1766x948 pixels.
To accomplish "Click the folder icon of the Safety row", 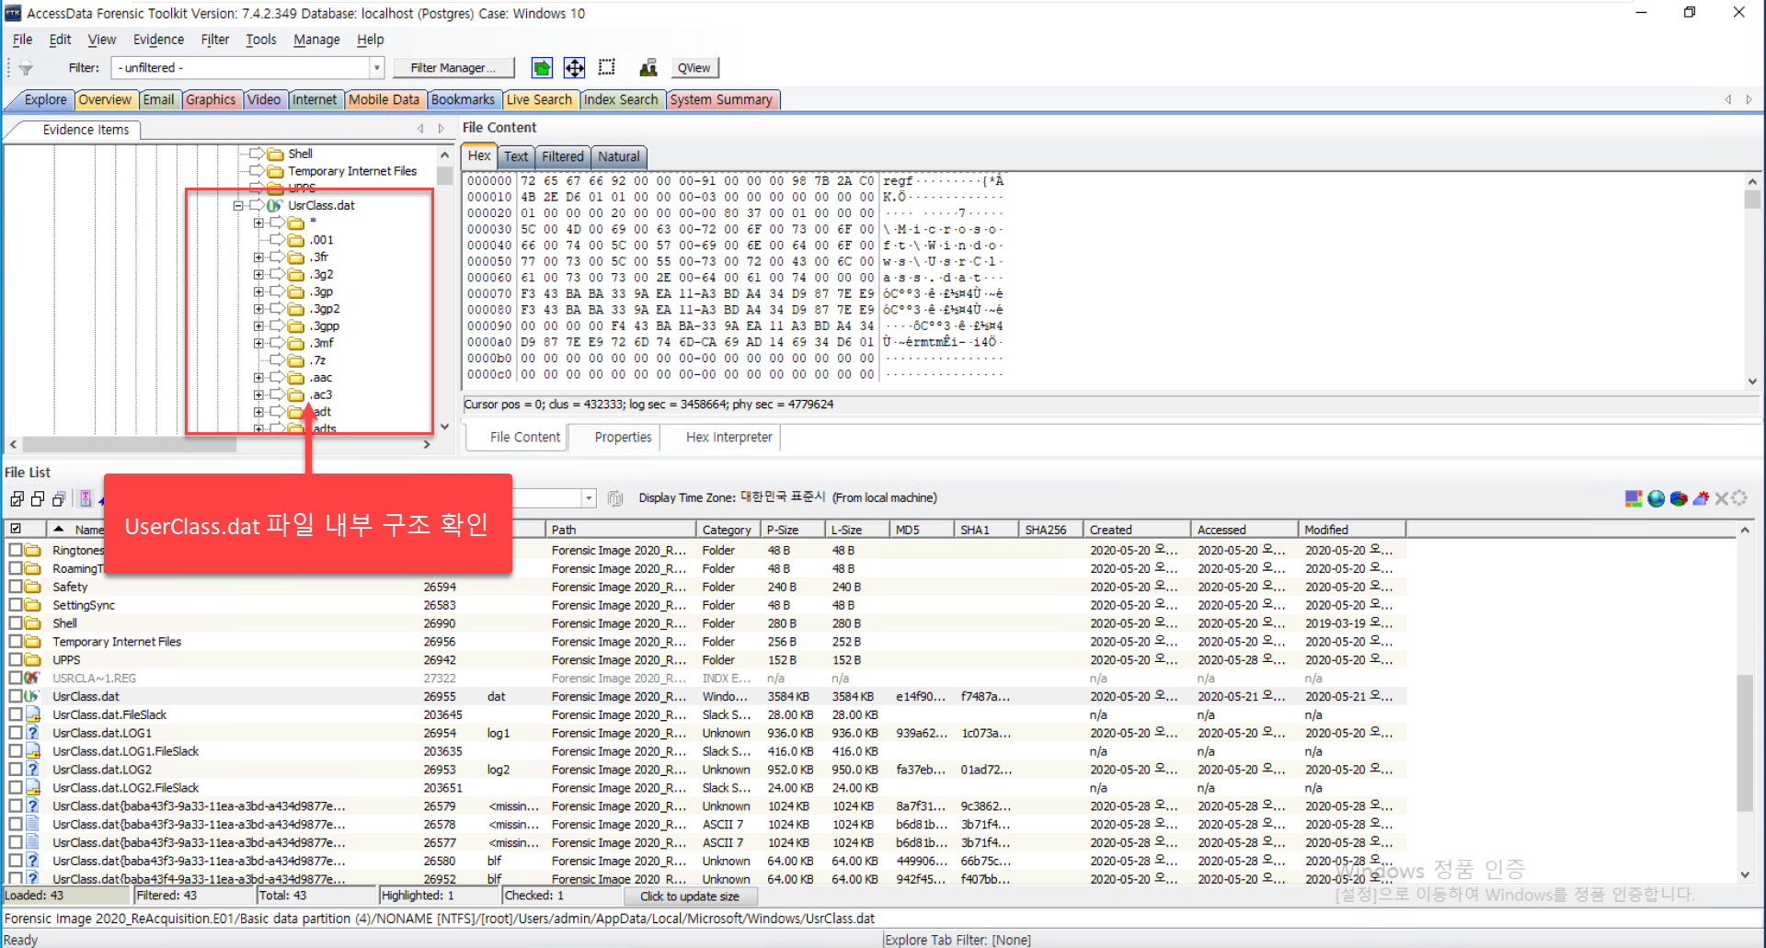I will (32, 587).
